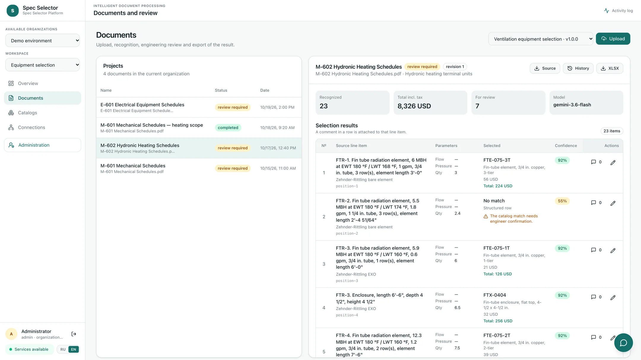The width and height of the screenshot is (641, 360).
Task: Click the Confidence column header
Action: [x=566, y=145]
